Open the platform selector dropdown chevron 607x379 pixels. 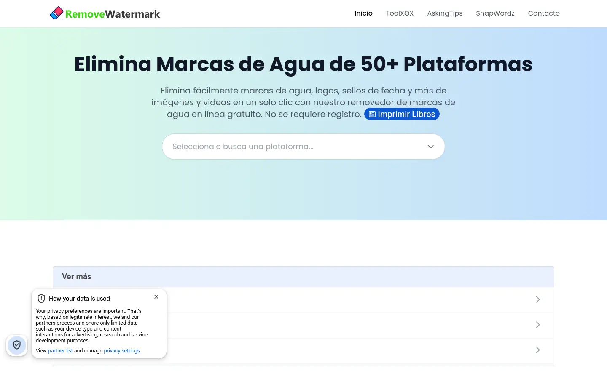(431, 147)
